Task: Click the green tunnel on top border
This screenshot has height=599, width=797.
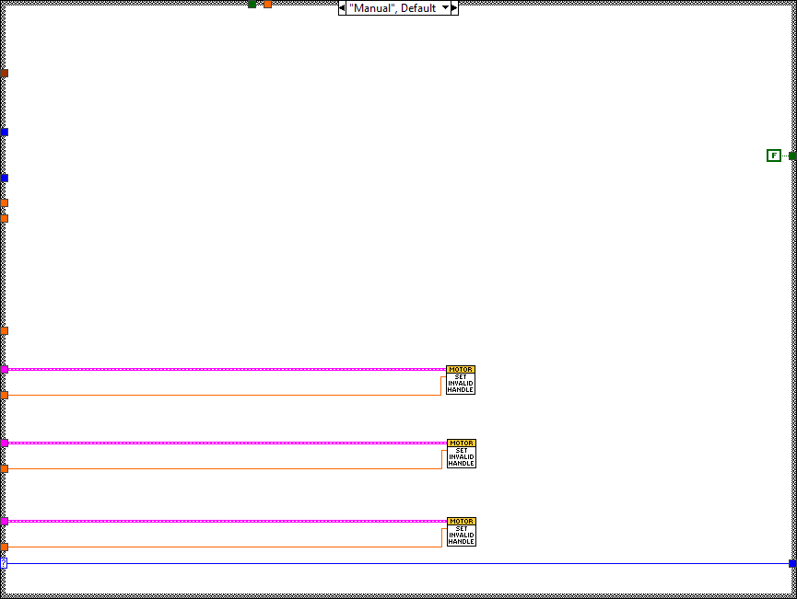Action: [x=252, y=4]
